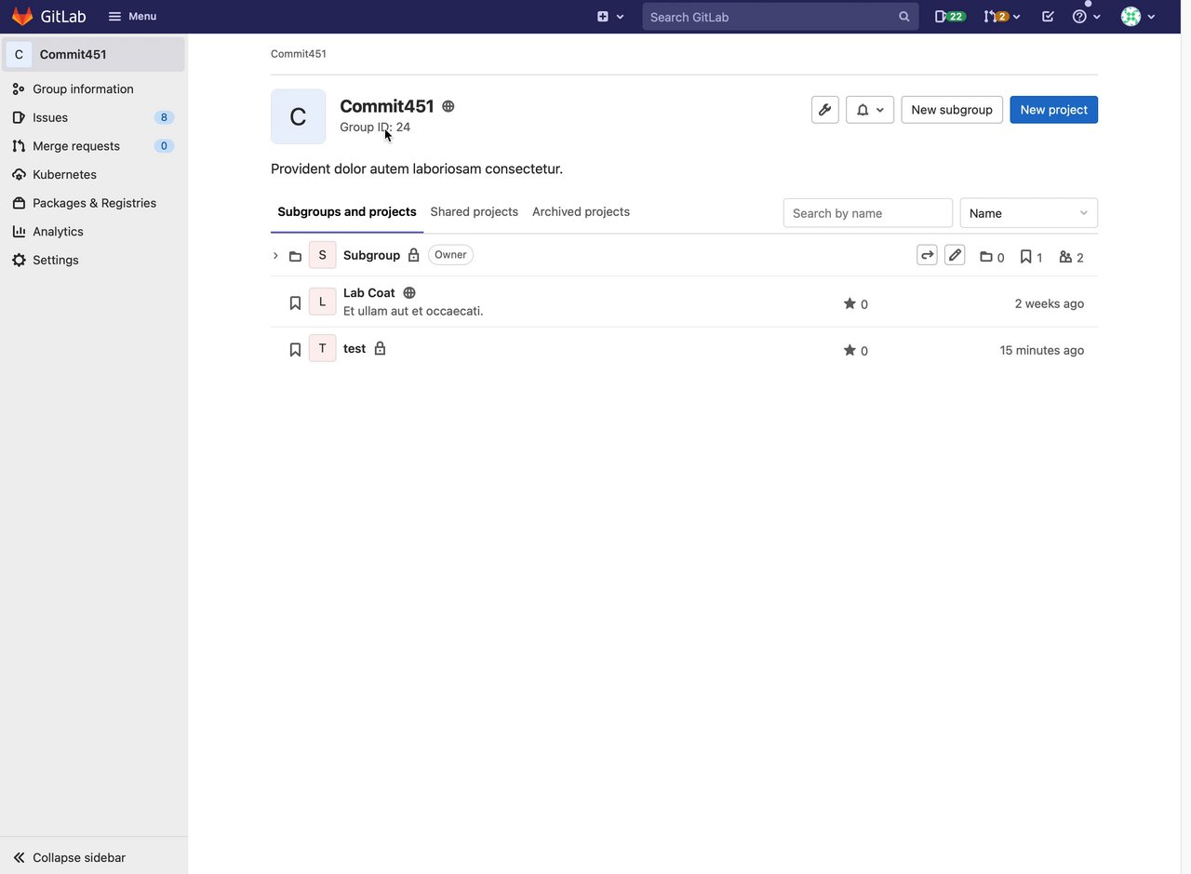The image size is (1191, 874).
Task: Click the projects bookmark count 1
Action: pos(1031,258)
